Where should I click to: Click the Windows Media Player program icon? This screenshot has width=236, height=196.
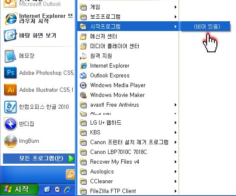tap(83, 85)
